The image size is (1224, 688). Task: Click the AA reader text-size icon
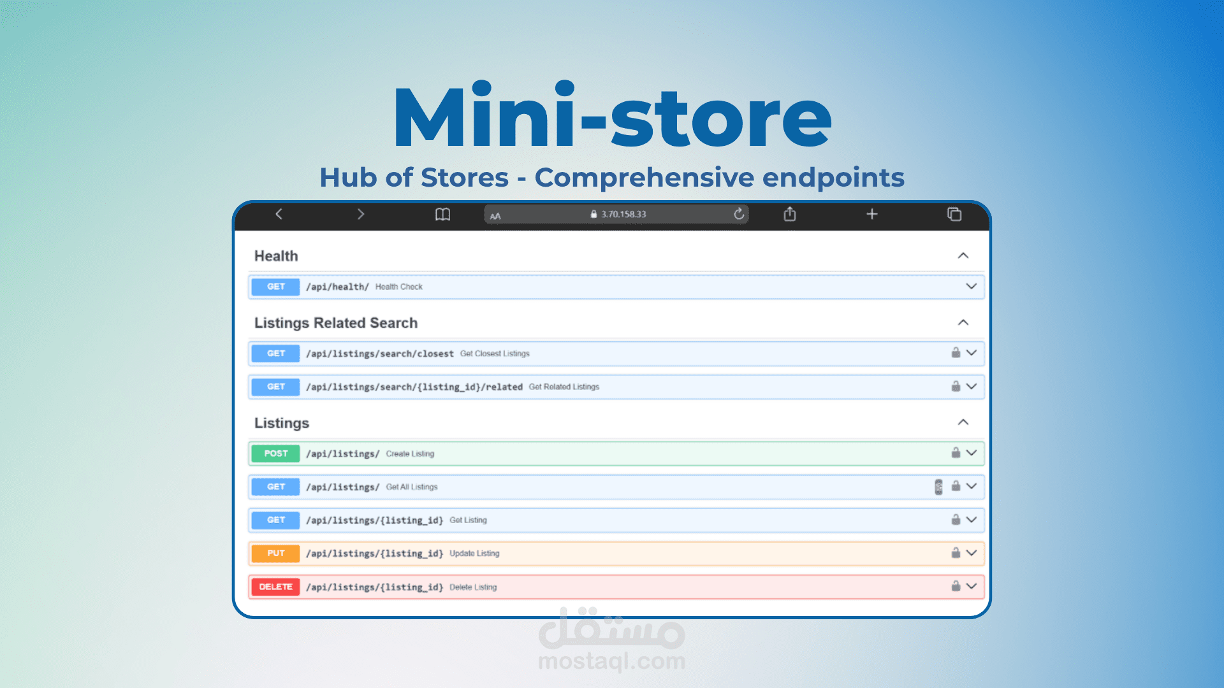(495, 216)
